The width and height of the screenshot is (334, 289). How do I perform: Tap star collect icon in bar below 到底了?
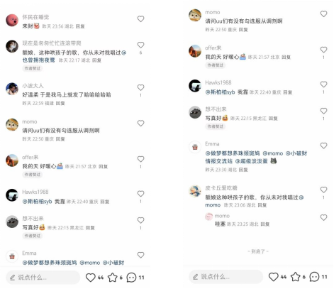295,277
